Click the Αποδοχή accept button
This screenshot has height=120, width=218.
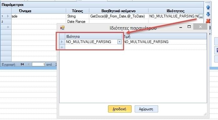(120, 109)
